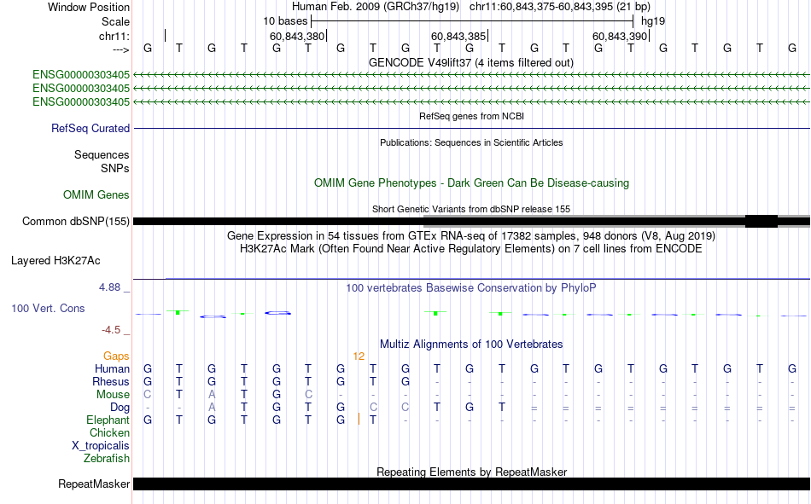Select the Scale label

click(115, 21)
